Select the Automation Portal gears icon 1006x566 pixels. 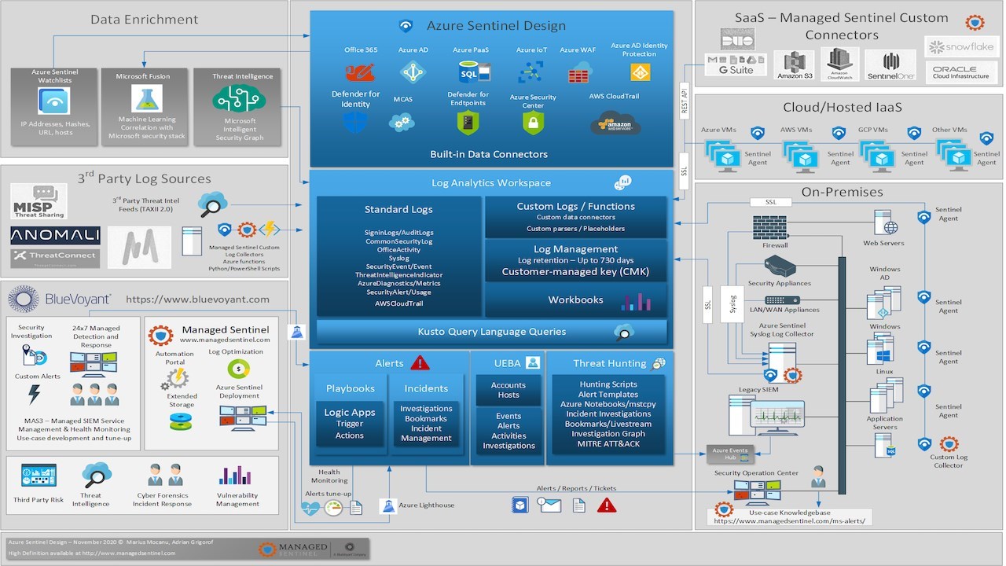coord(174,380)
